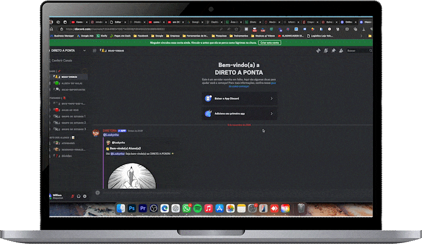Click the @Loukynha mention link

pyautogui.click(x=111, y=134)
